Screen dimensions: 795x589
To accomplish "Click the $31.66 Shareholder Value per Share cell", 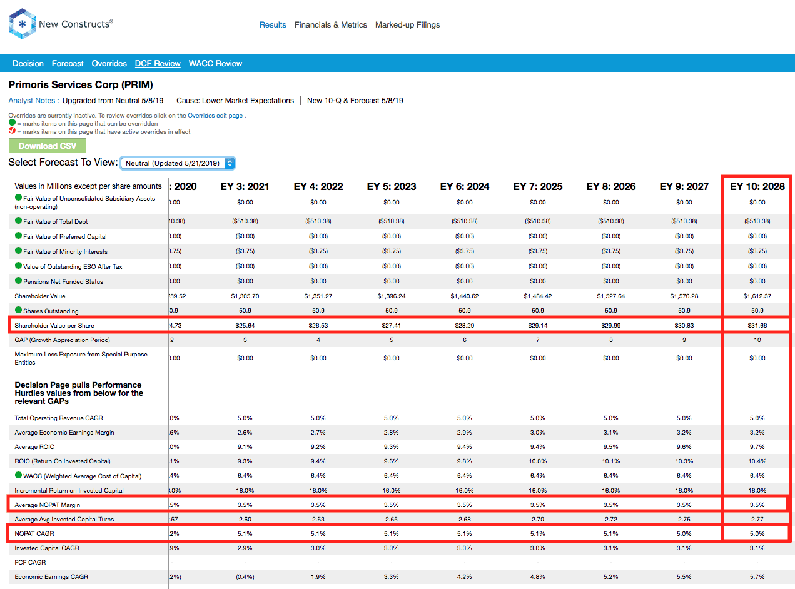I will tap(757, 325).
